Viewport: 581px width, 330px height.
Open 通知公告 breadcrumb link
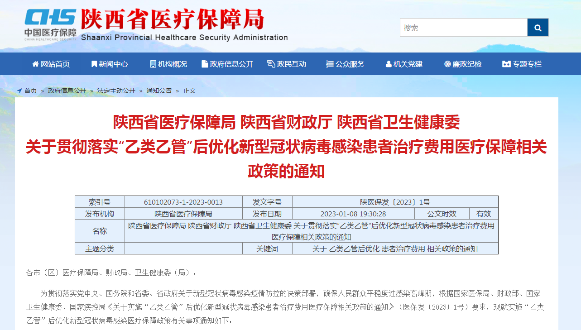pyautogui.click(x=159, y=91)
